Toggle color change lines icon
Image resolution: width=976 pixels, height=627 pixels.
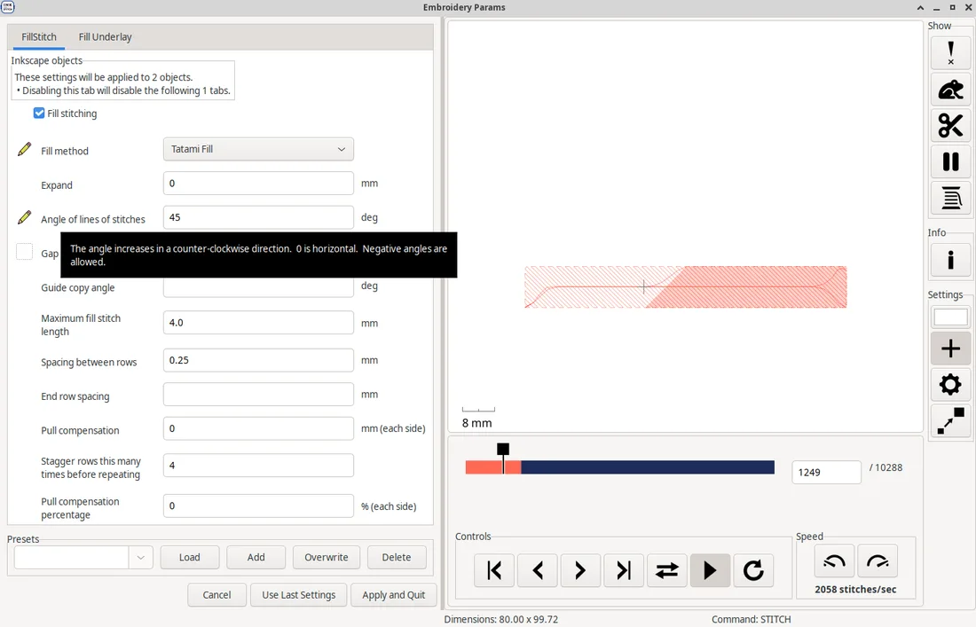950,198
